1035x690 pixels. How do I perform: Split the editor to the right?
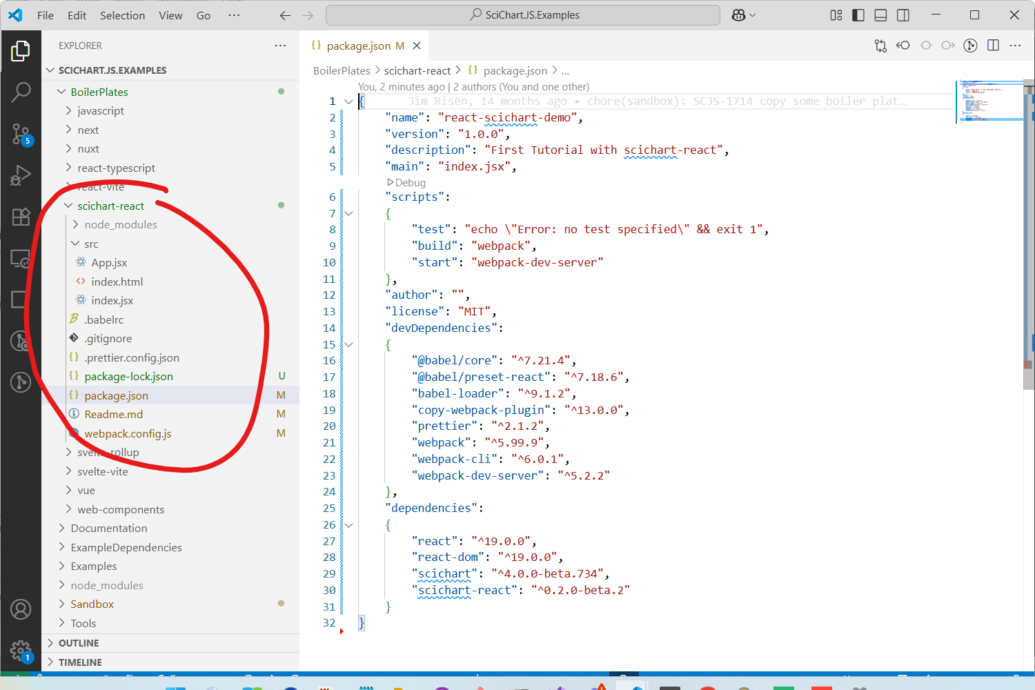[x=993, y=46]
